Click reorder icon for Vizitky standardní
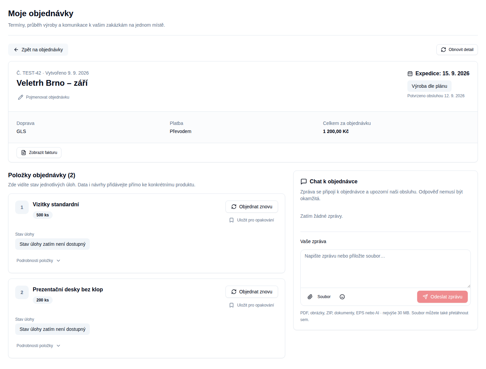Viewport: 486px width, 369px height. 234,207
